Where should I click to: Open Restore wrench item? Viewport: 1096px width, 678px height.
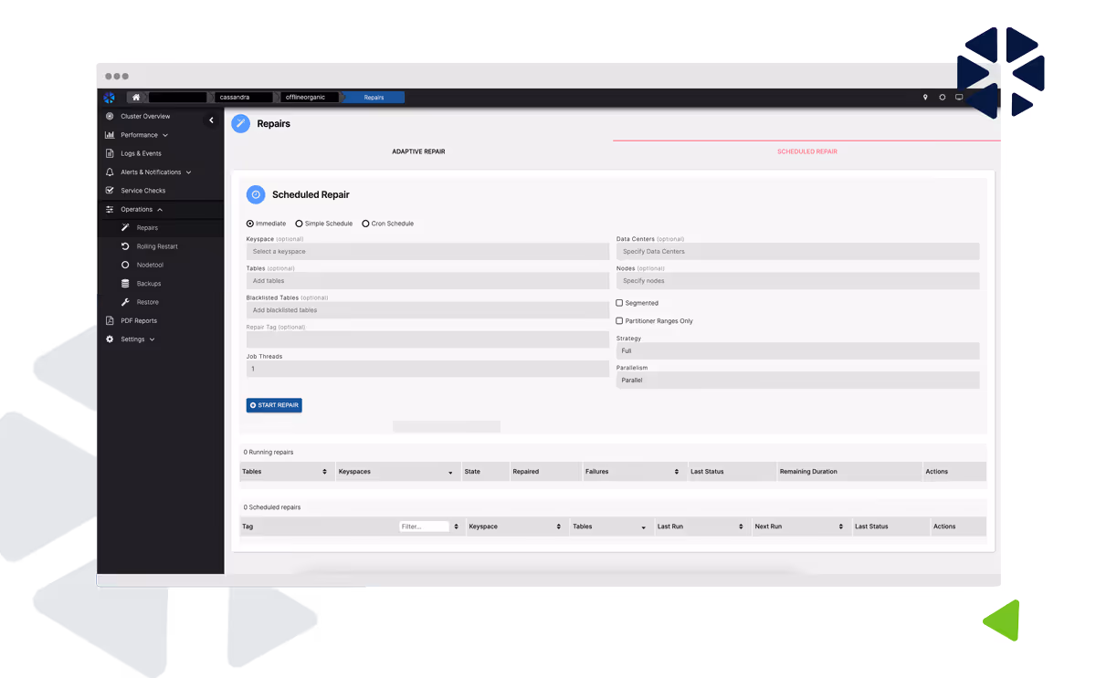tap(146, 302)
